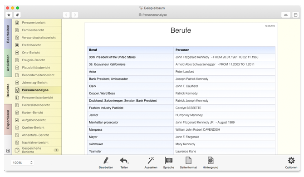Click the Besonderheitenbericht icon
Screen dimensions: 304x177
pos(17,75)
